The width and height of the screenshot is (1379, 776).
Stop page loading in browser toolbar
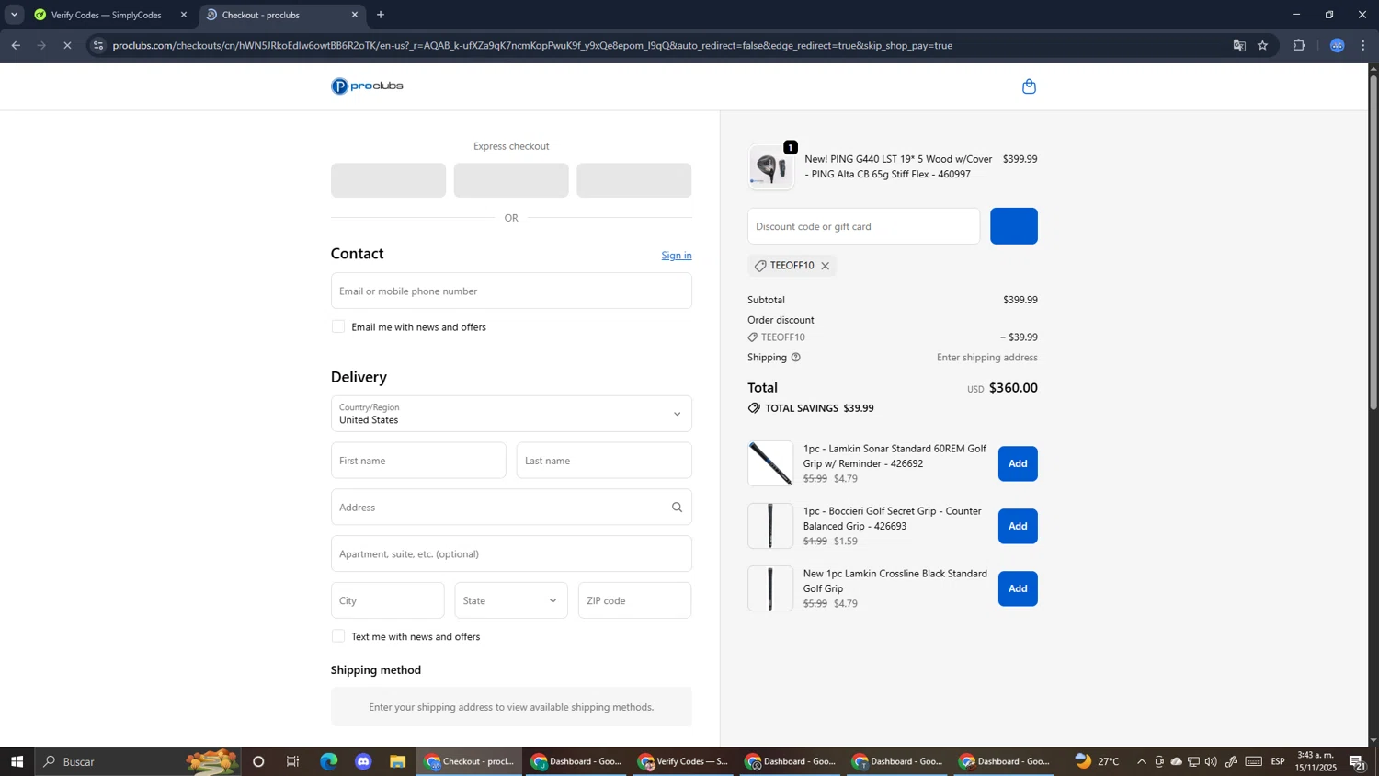[x=67, y=45]
